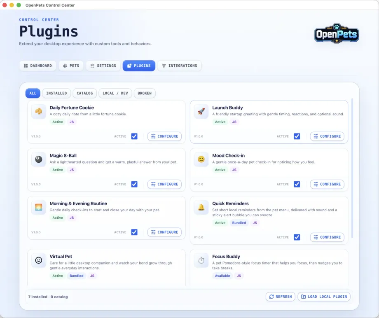
Task: Deactivate Morning & Evening Routine checkbox
Action: 134,232
